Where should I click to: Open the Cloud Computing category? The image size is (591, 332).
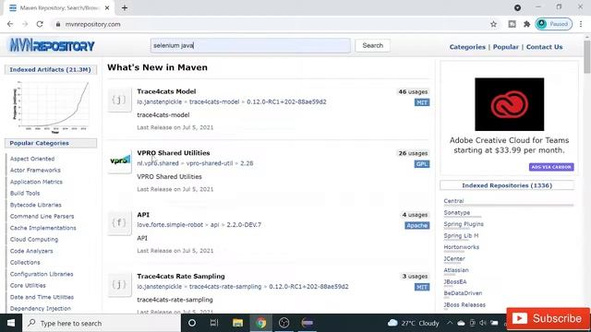pos(34,240)
